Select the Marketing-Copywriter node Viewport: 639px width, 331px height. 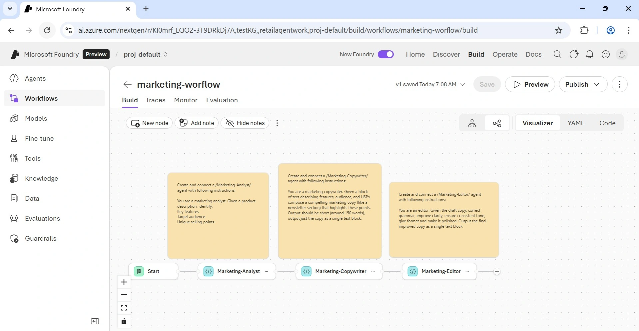tap(339, 271)
